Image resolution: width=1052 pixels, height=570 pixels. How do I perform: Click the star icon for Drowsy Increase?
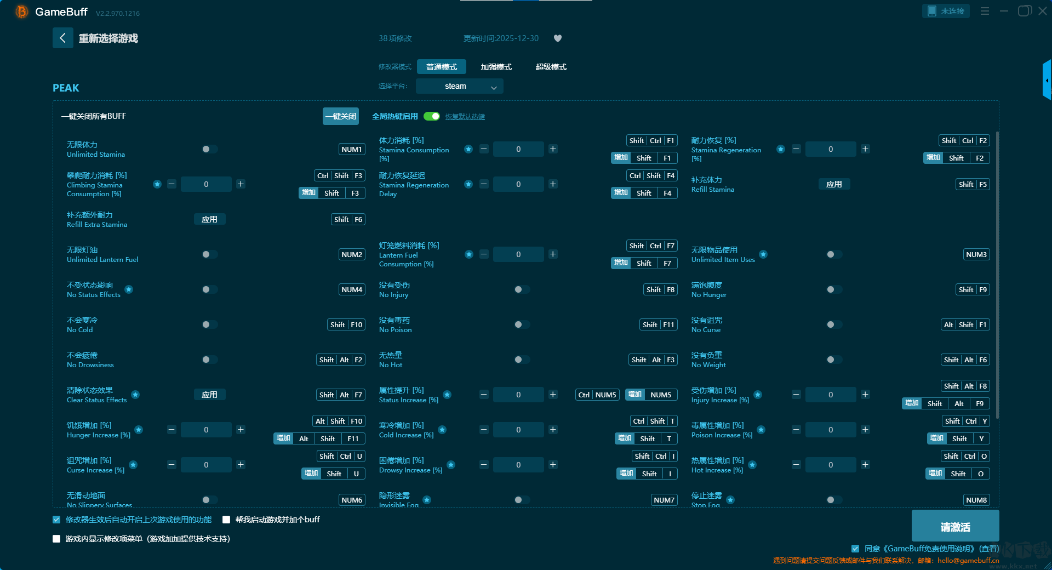pos(451,465)
